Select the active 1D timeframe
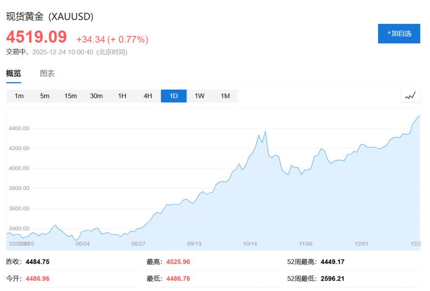The height and width of the screenshot is (291, 430). click(x=174, y=96)
